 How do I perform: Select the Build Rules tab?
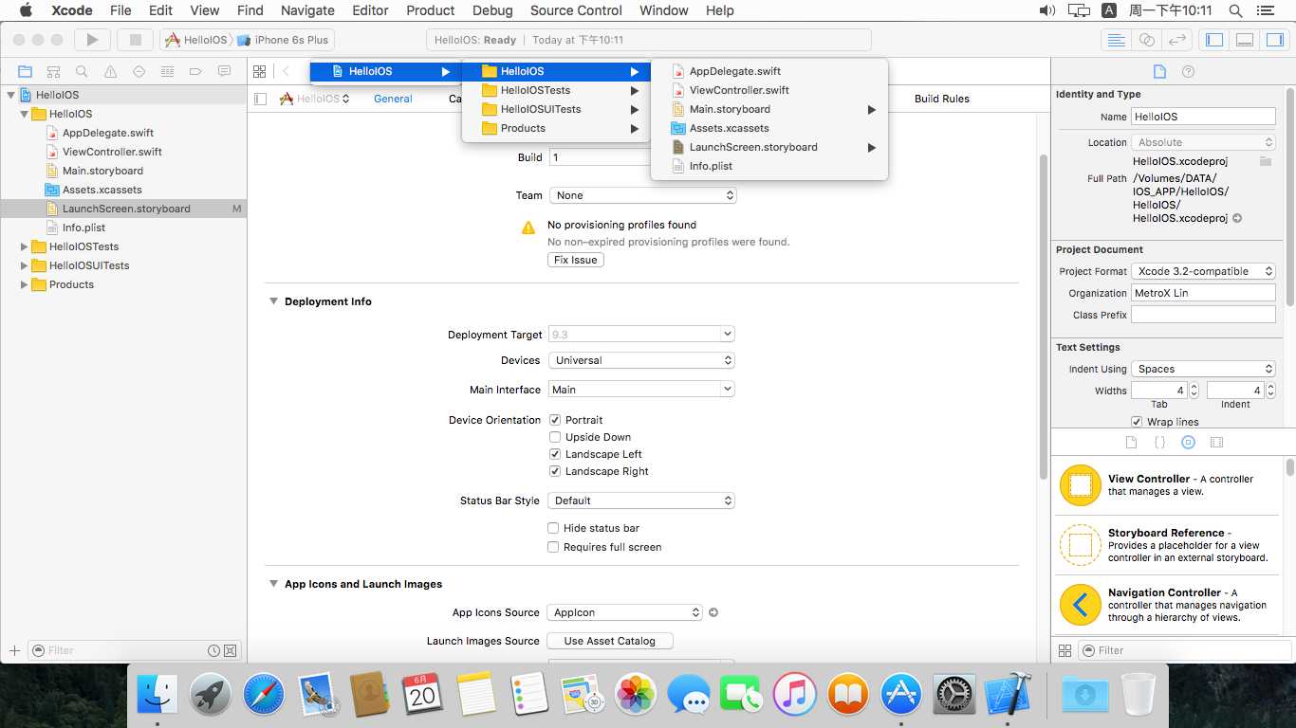942,99
